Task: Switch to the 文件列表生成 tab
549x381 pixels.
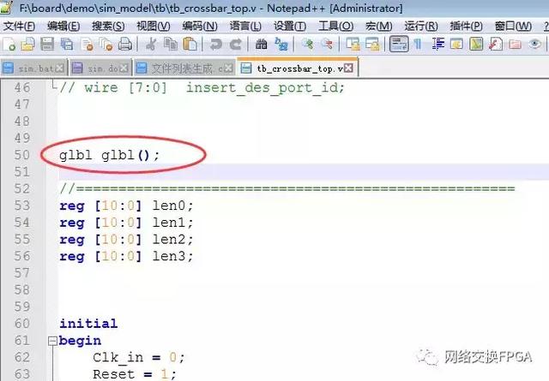Action: [184, 68]
